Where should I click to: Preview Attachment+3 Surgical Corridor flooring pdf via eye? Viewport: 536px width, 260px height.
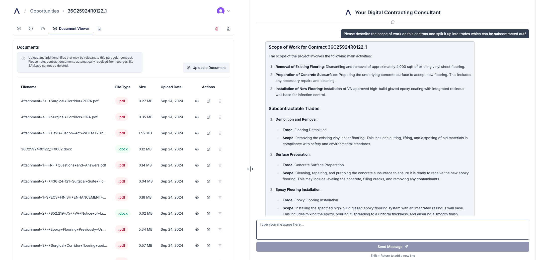(197, 245)
